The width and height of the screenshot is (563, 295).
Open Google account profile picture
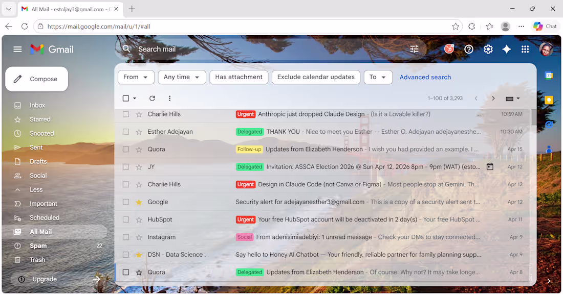click(546, 50)
